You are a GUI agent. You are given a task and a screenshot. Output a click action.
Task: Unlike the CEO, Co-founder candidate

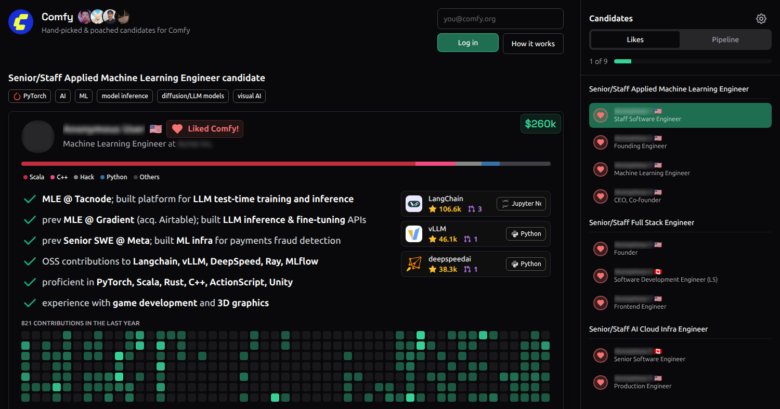(601, 196)
